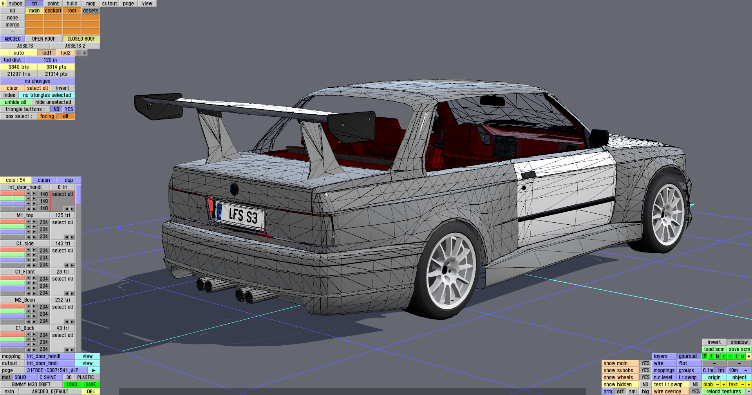
Task: Set triangle buttons to YES
Action: (69, 109)
